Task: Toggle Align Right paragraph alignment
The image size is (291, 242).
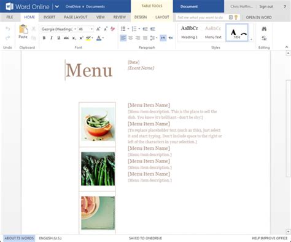Action: pos(138,38)
